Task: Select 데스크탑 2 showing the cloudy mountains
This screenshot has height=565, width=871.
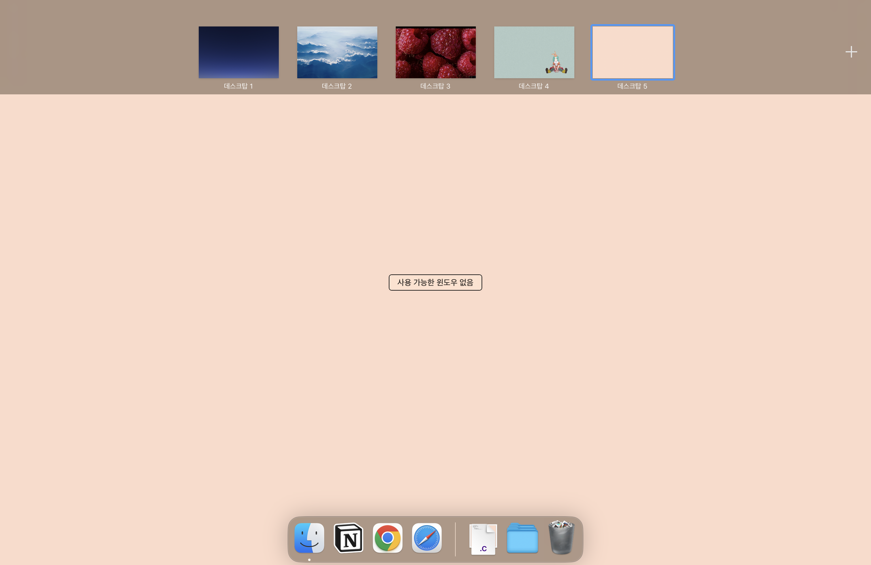Action: click(337, 52)
